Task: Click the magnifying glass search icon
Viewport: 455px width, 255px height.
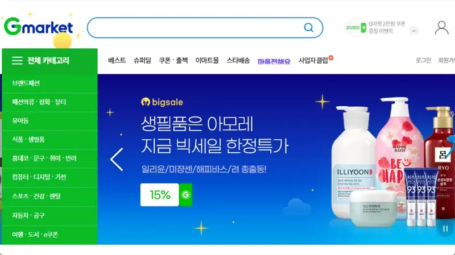Action: coord(308,27)
